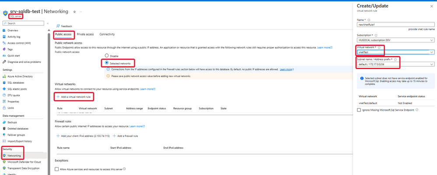Open Quick start page
This screenshot has width=437, height=175.
[x=14, y=56]
